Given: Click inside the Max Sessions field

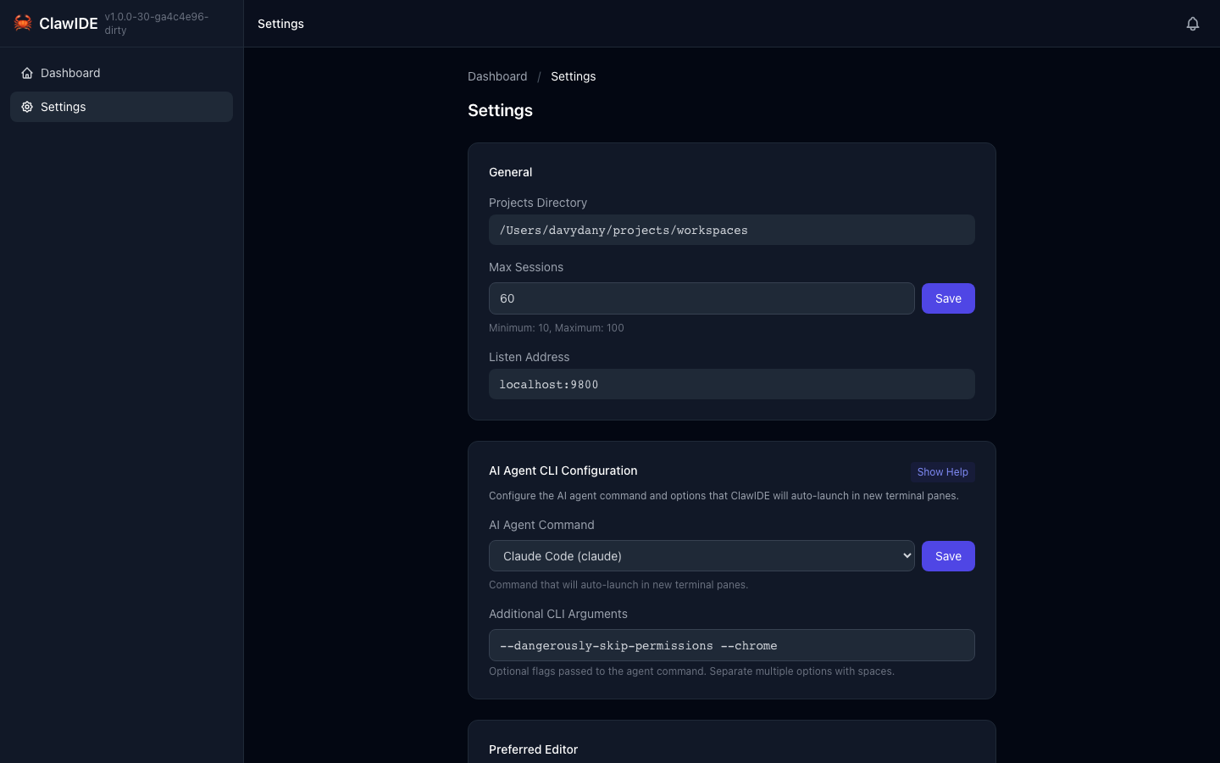Looking at the screenshot, I should click(x=701, y=298).
